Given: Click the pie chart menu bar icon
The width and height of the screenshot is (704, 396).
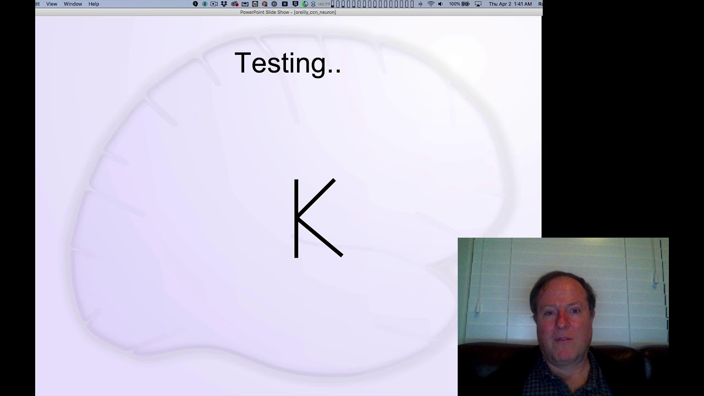Looking at the screenshot, I should (305, 4).
